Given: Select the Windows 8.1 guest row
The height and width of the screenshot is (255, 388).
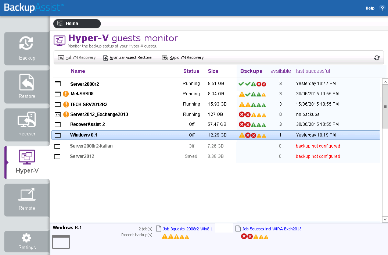Looking at the screenshot, I should click(x=216, y=135).
